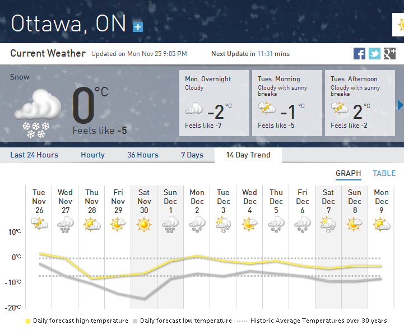Switch to the 7 Days tab
Screen dimensions: 404x334
pyautogui.click(x=192, y=155)
